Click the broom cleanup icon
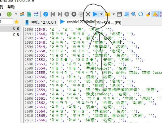 (148, 14)
